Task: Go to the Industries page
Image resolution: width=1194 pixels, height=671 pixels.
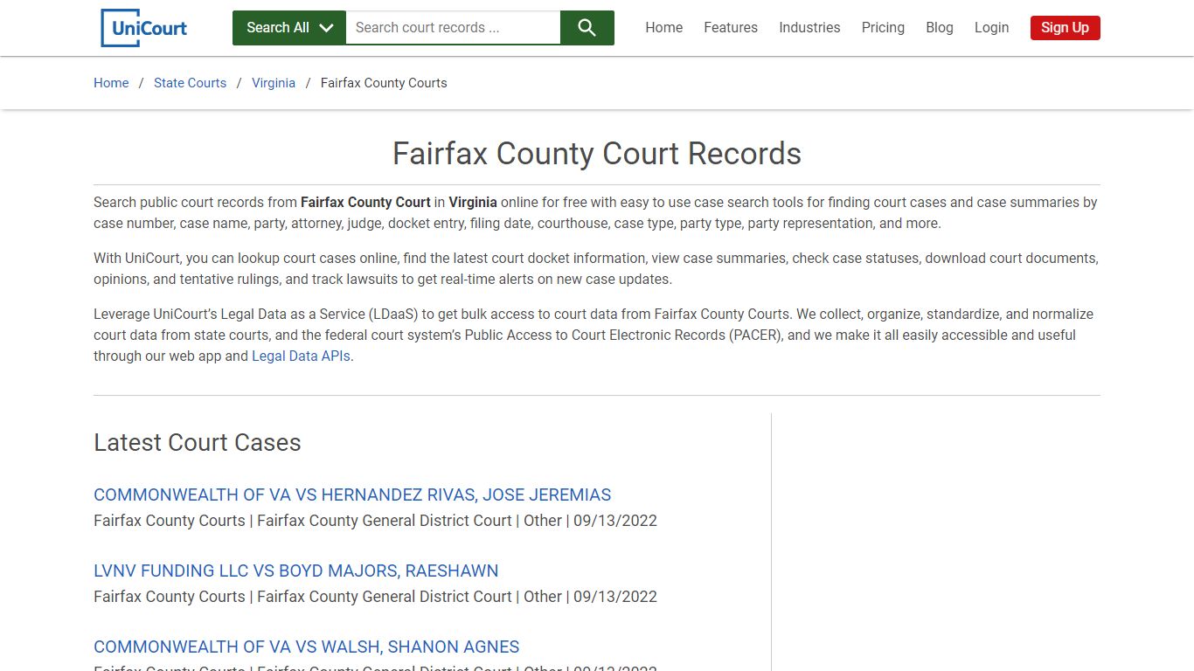Action: click(x=809, y=28)
